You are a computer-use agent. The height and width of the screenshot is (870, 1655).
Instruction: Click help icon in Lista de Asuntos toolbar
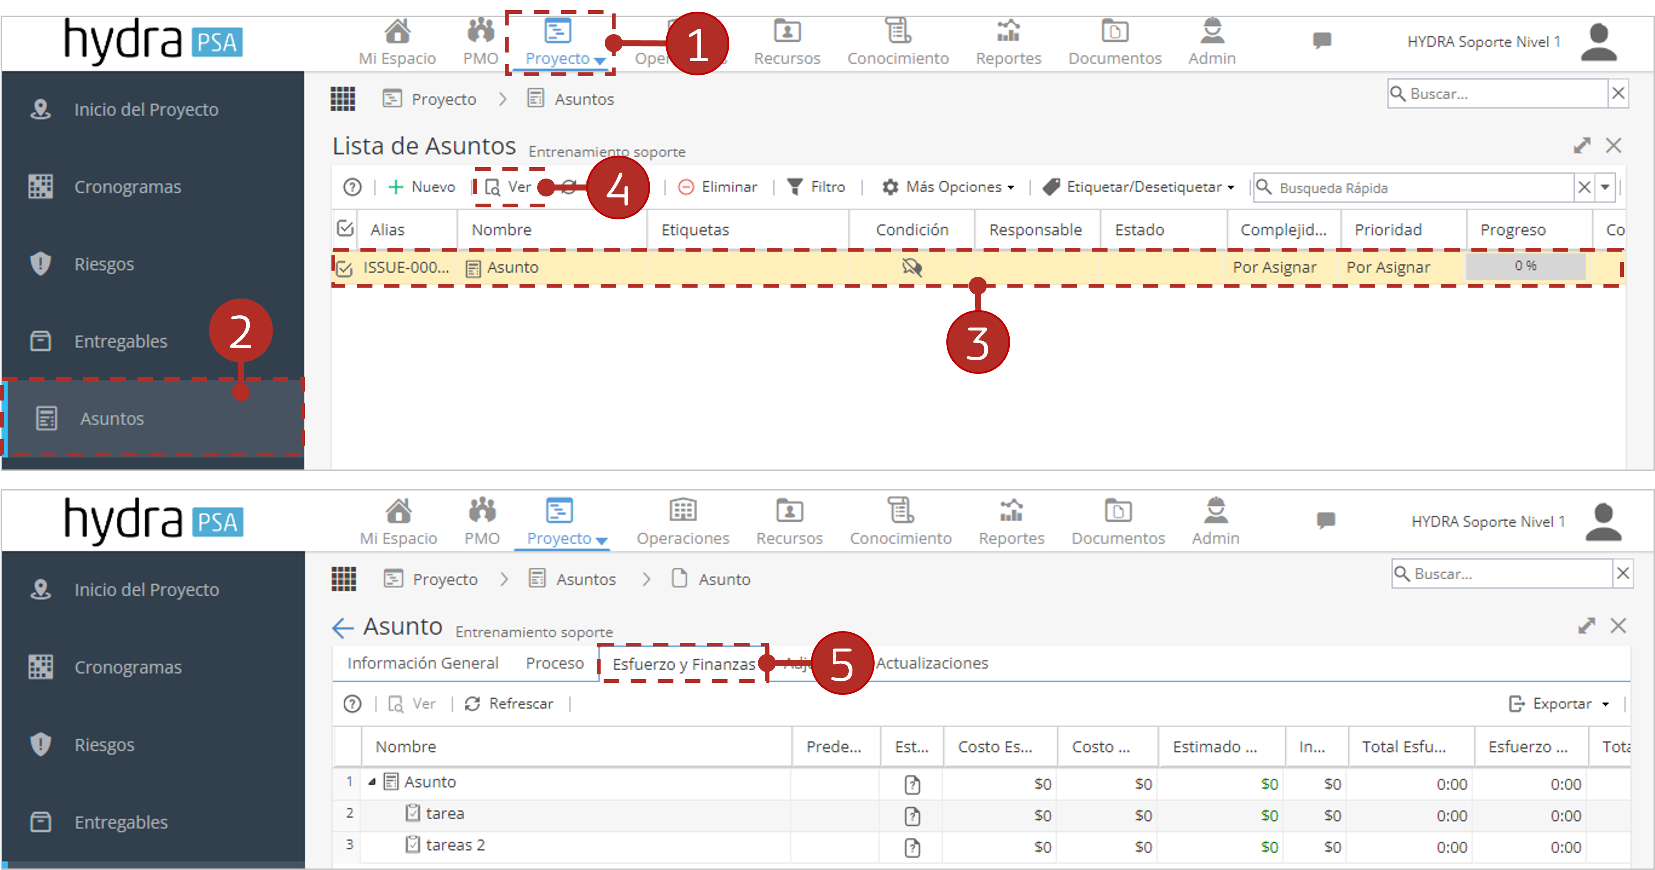[352, 187]
